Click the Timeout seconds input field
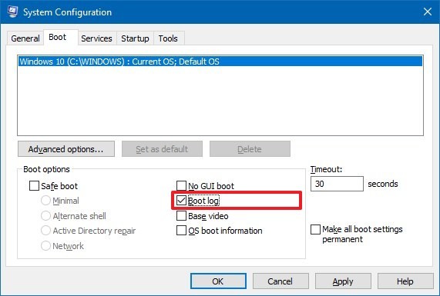 point(337,184)
